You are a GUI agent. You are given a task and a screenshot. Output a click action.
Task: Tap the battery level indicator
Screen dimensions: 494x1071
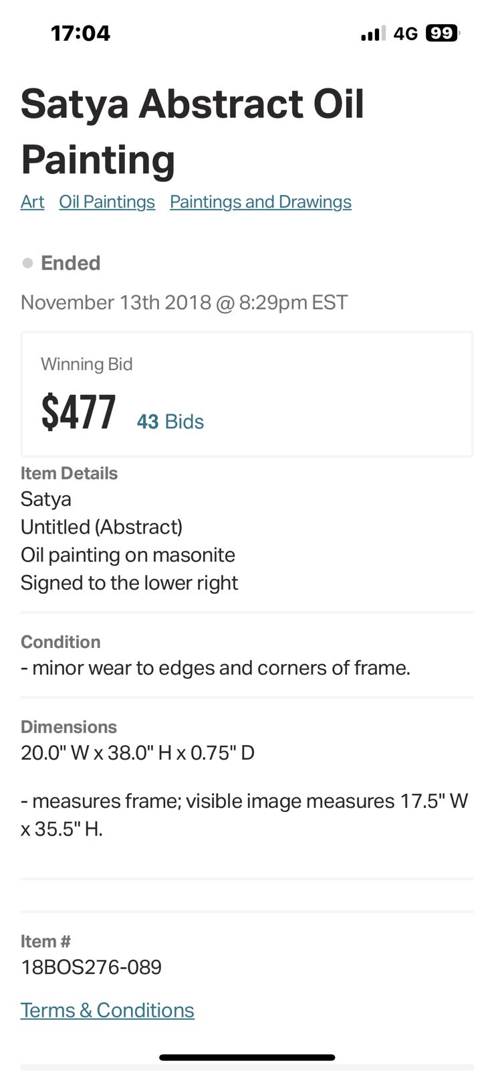(442, 33)
